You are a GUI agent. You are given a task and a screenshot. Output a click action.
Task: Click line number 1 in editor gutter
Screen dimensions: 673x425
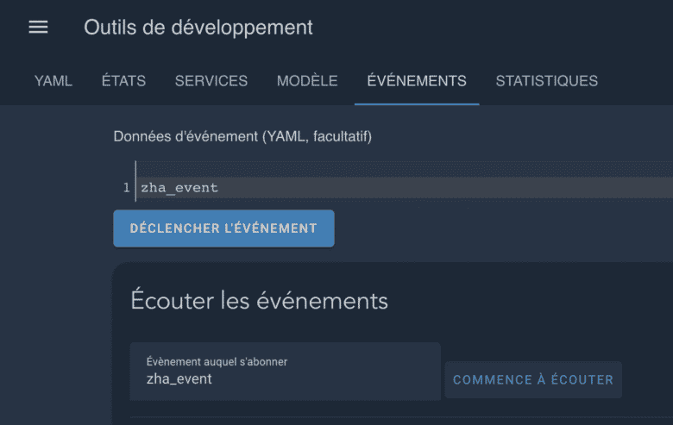tap(126, 188)
